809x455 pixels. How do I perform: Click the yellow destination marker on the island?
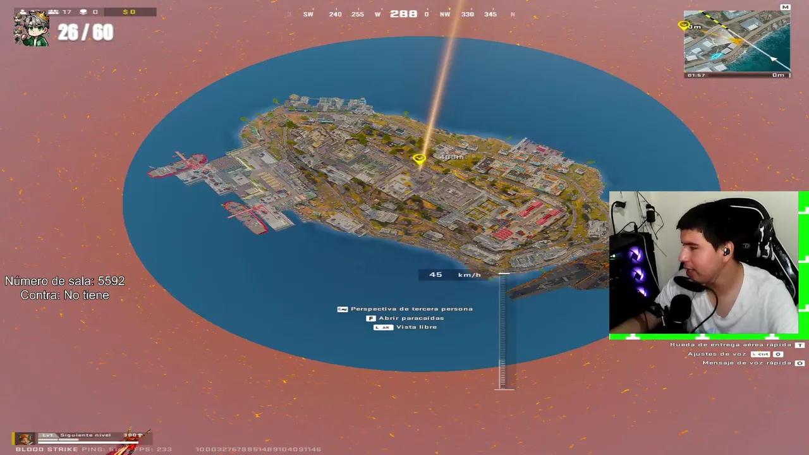point(419,159)
